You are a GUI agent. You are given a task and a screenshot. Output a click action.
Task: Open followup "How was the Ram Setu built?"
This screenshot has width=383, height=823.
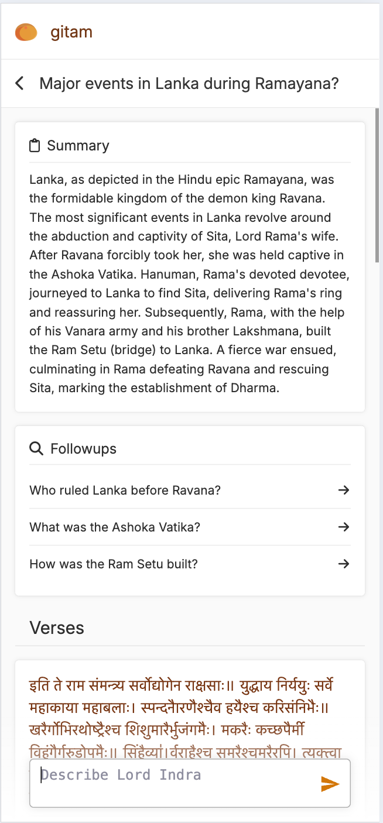114,564
